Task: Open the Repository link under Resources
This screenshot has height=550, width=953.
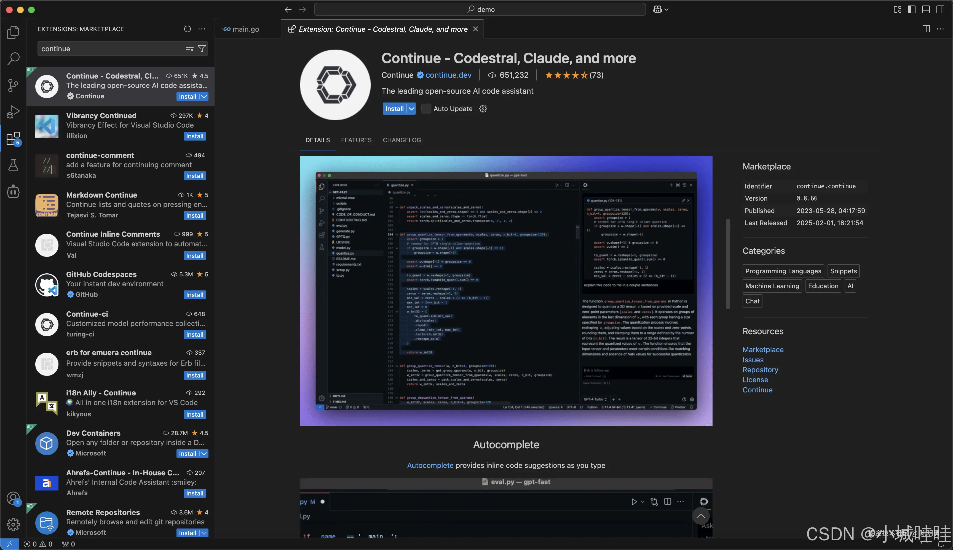Action: [x=760, y=370]
